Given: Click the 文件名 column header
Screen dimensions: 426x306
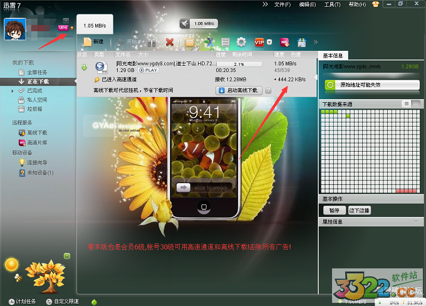Looking at the screenshot, I should [123, 55].
